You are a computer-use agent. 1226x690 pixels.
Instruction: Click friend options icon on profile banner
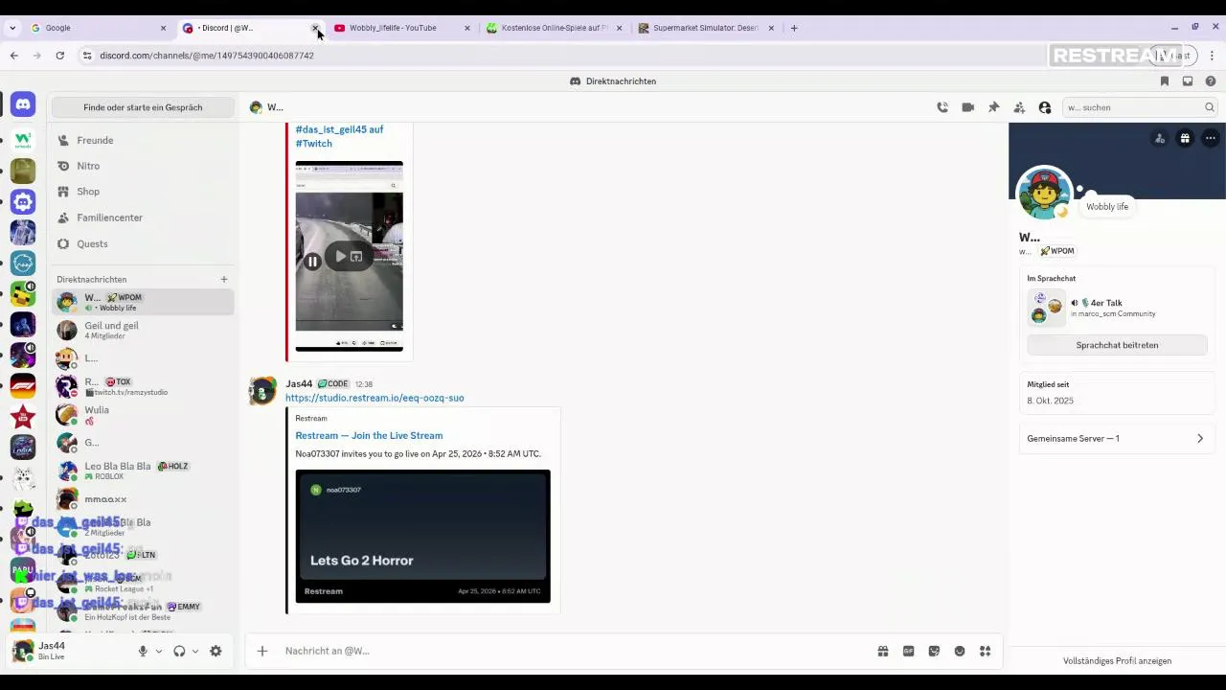point(1160,139)
